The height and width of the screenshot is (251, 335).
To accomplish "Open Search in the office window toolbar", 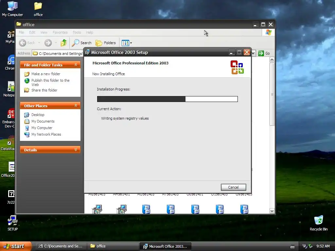I will pyautogui.click(x=81, y=43).
